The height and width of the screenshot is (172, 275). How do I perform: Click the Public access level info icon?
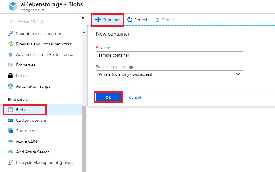pyautogui.click(x=131, y=67)
